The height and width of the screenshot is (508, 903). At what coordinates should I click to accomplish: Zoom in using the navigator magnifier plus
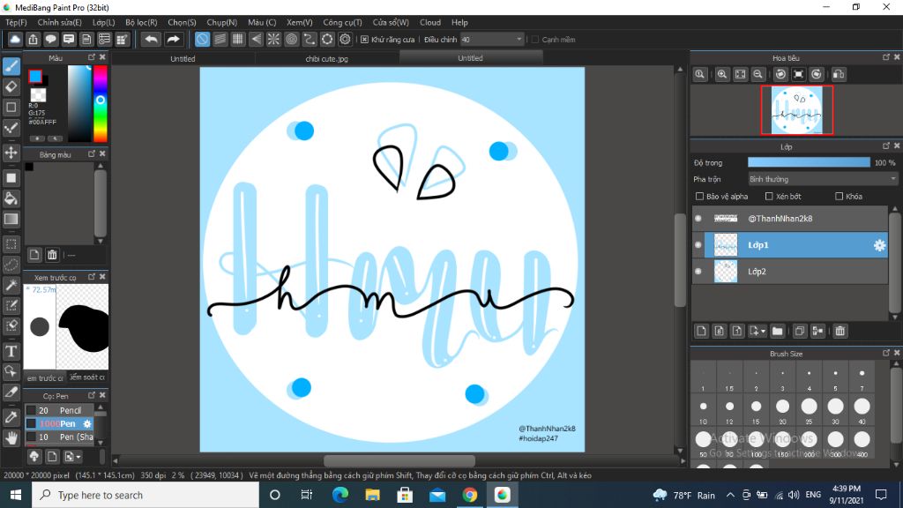click(x=722, y=74)
